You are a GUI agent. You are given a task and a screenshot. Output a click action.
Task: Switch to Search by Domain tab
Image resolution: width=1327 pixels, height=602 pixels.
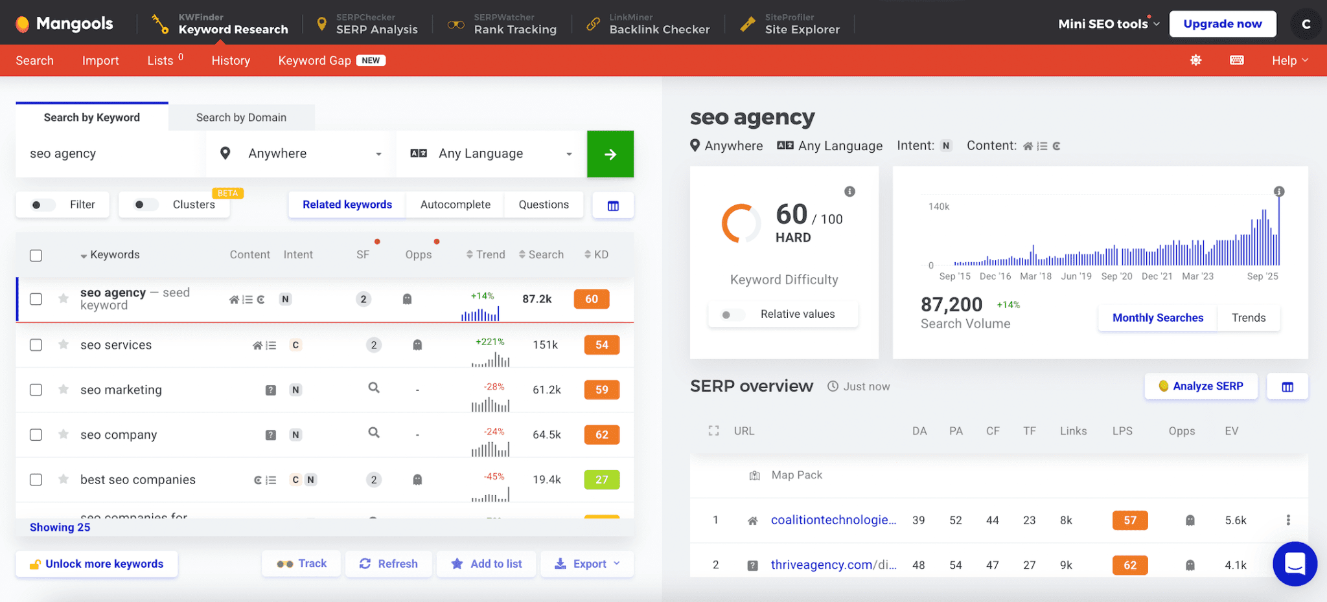pos(241,117)
